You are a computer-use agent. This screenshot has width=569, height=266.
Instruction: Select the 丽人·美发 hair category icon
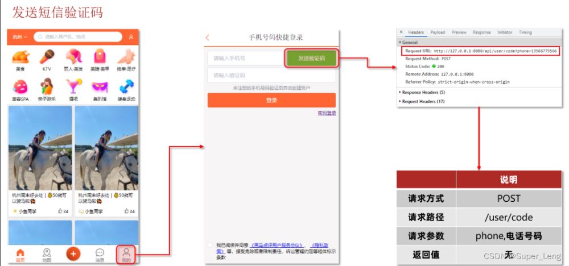(73, 57)
